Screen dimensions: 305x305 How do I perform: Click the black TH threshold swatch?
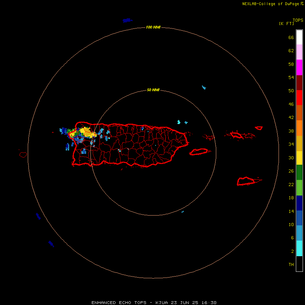tap(299, 264)
